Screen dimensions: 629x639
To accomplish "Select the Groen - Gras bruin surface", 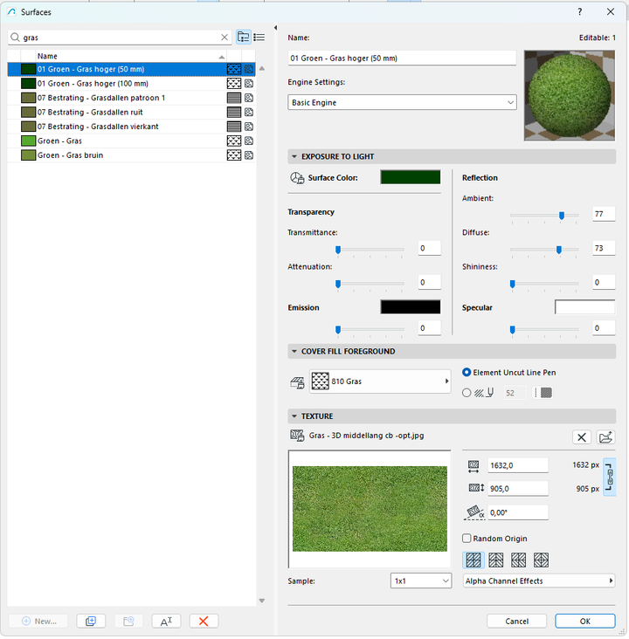I will (x=131, y=155).
